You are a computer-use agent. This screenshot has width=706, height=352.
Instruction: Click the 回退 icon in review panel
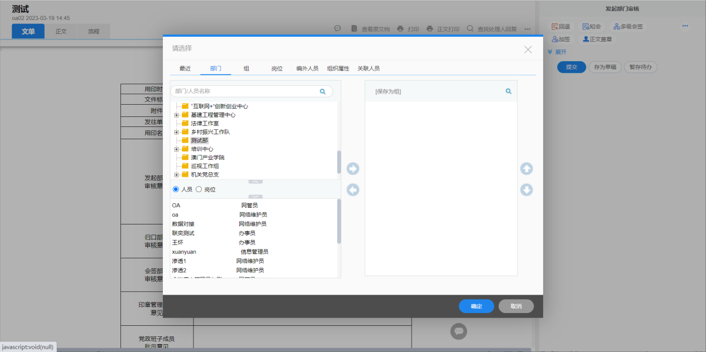click(554, 26)
